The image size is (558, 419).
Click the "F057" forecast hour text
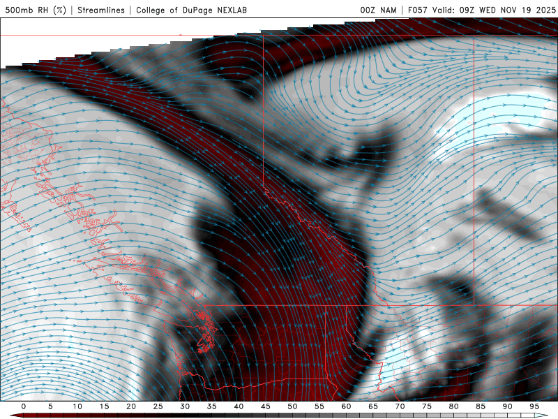coord(418,10)
